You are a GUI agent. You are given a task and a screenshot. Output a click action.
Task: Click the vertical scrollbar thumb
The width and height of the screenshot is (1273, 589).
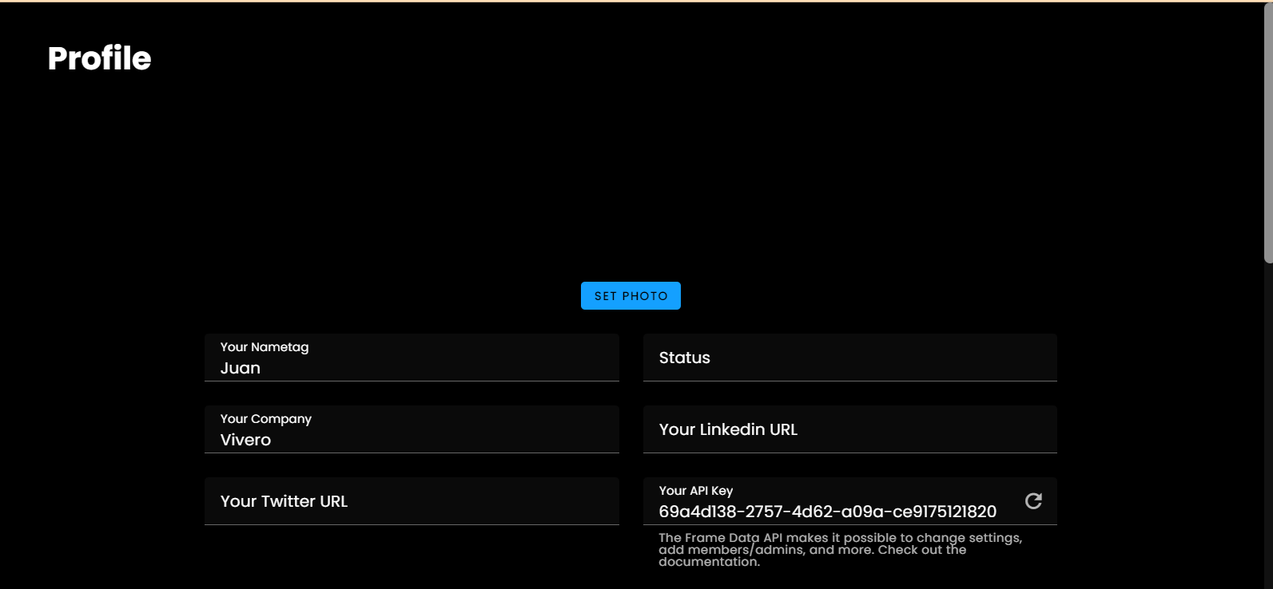point(1267,132)
